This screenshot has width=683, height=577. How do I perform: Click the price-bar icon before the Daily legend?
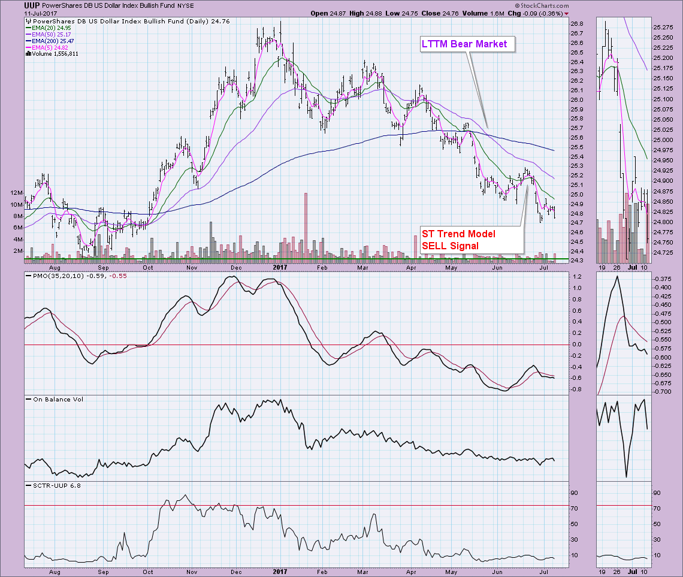click(28, 21)
